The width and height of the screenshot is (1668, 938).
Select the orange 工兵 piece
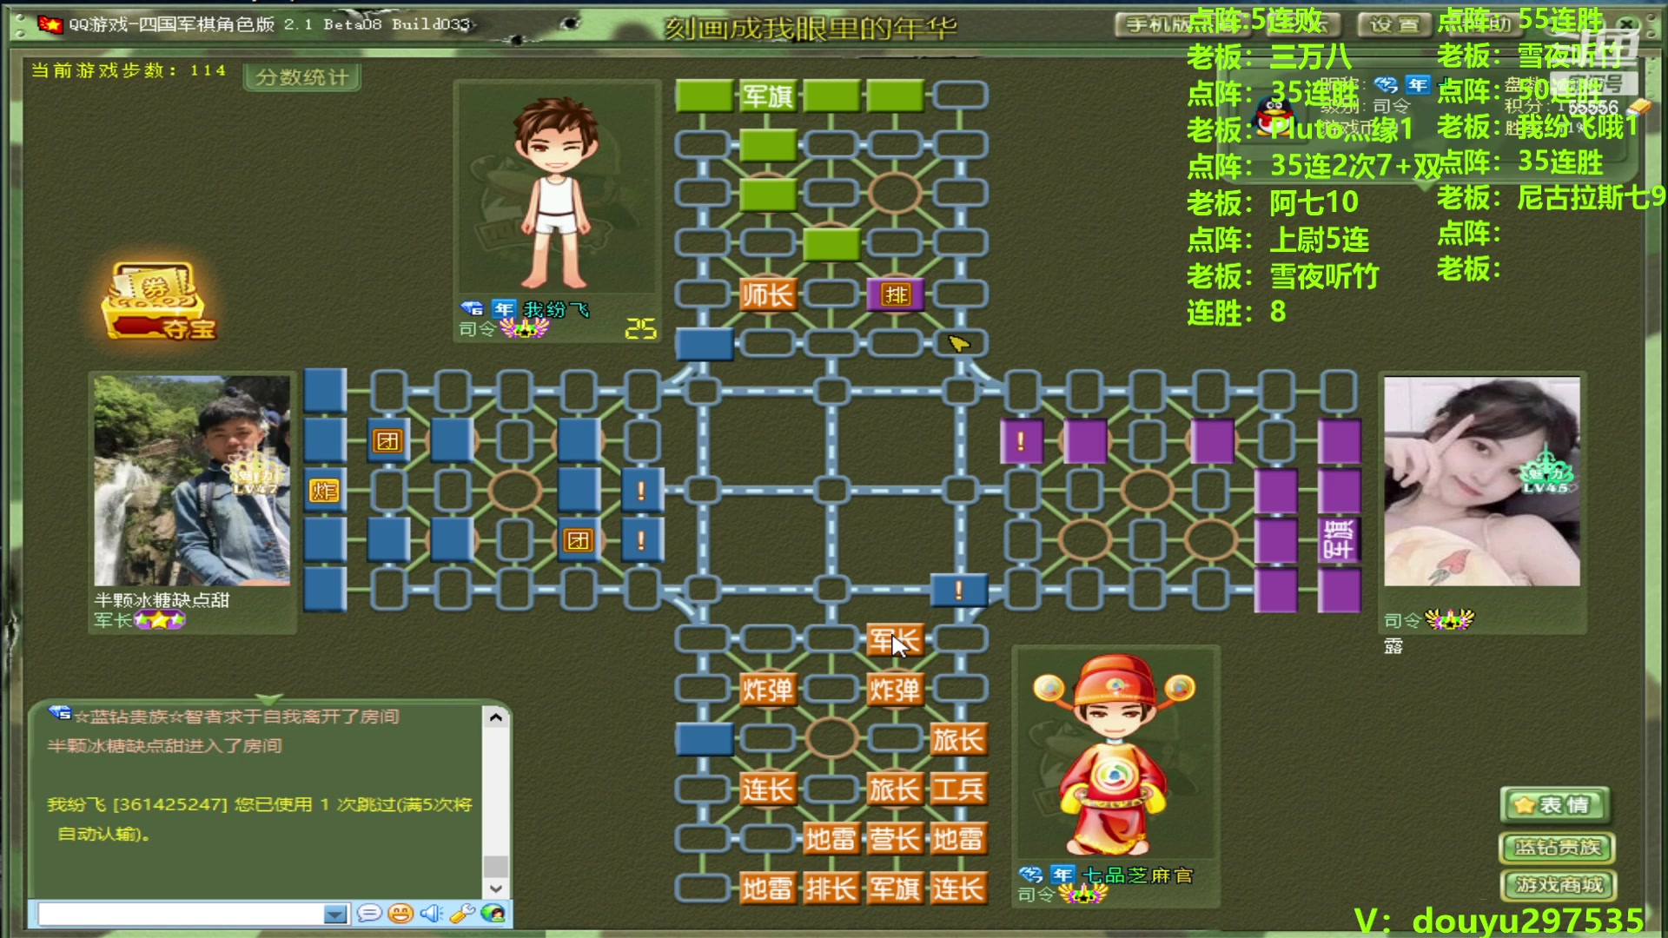pos(958,789)
